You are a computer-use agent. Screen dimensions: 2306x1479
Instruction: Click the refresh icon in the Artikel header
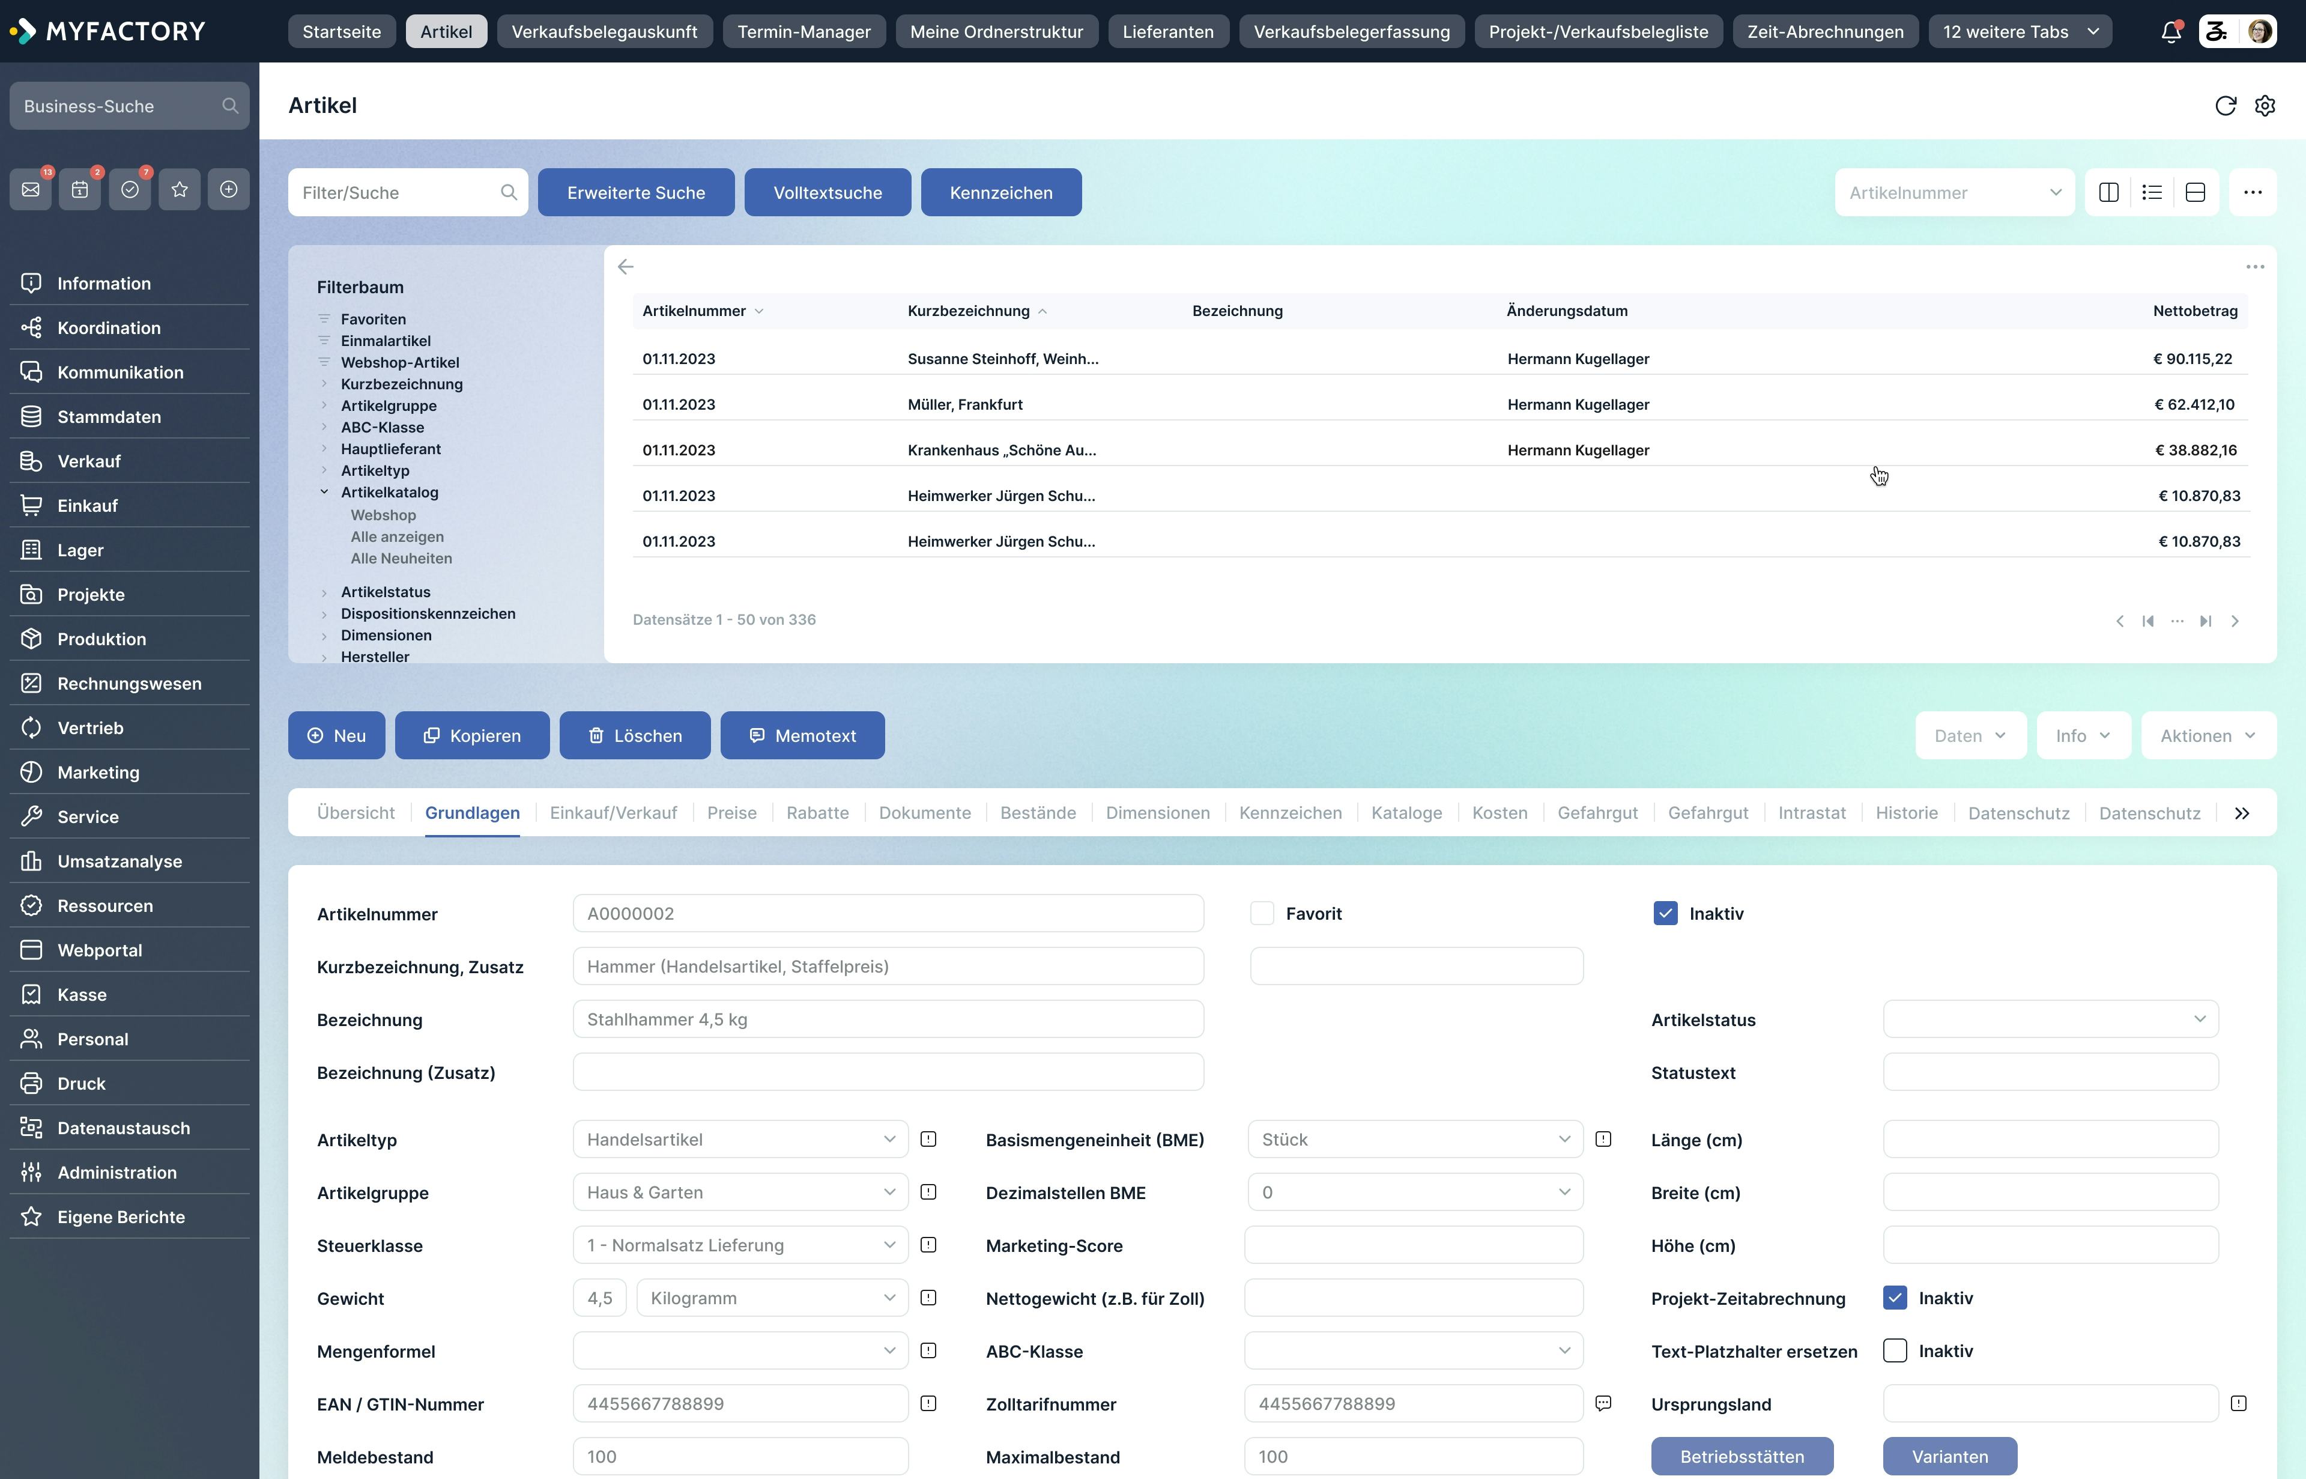pos(2226,106)
